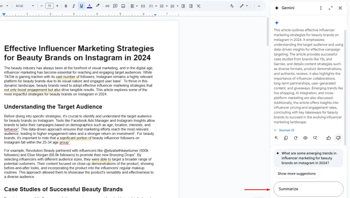This screenshot has height=198, width=350.
Task: Toggle bold formatting
Action: (x=66, y=6)
